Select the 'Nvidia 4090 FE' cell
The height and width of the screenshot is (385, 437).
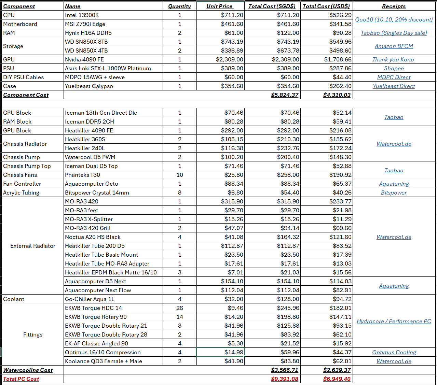coord(113,59)
